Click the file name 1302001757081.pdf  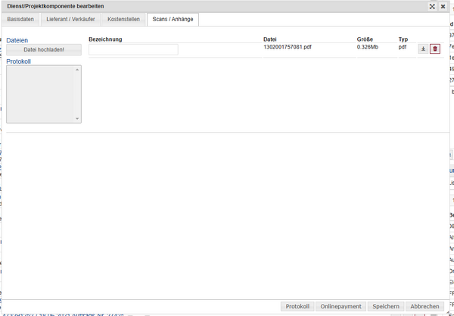coord(287,47)
